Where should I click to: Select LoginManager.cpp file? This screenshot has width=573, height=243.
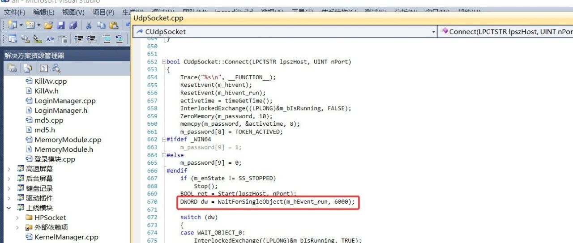(x=65, y=101)
